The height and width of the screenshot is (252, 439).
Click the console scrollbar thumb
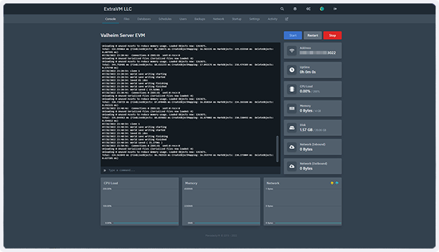[x=277, y=149]
